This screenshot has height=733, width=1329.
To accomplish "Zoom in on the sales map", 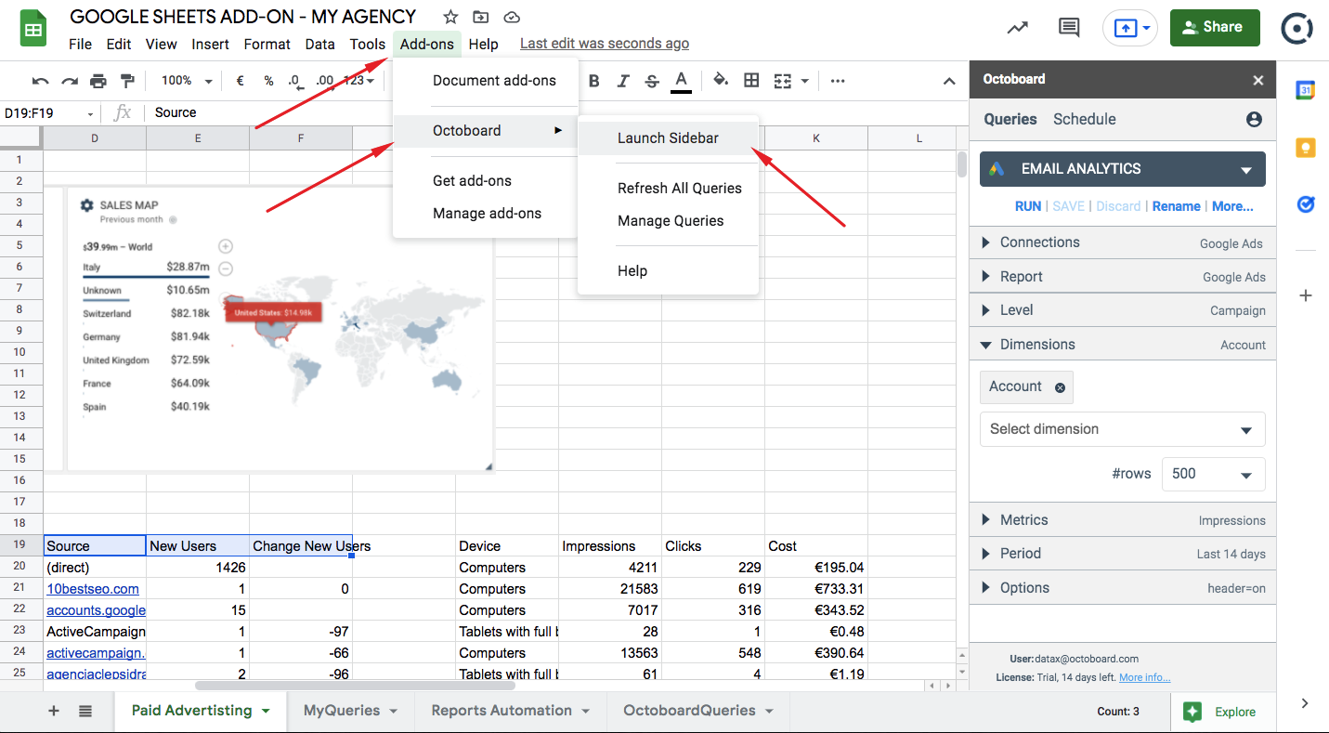I will (x=225, y=246).
